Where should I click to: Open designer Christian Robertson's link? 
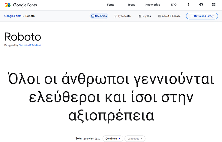click(30, 45)
